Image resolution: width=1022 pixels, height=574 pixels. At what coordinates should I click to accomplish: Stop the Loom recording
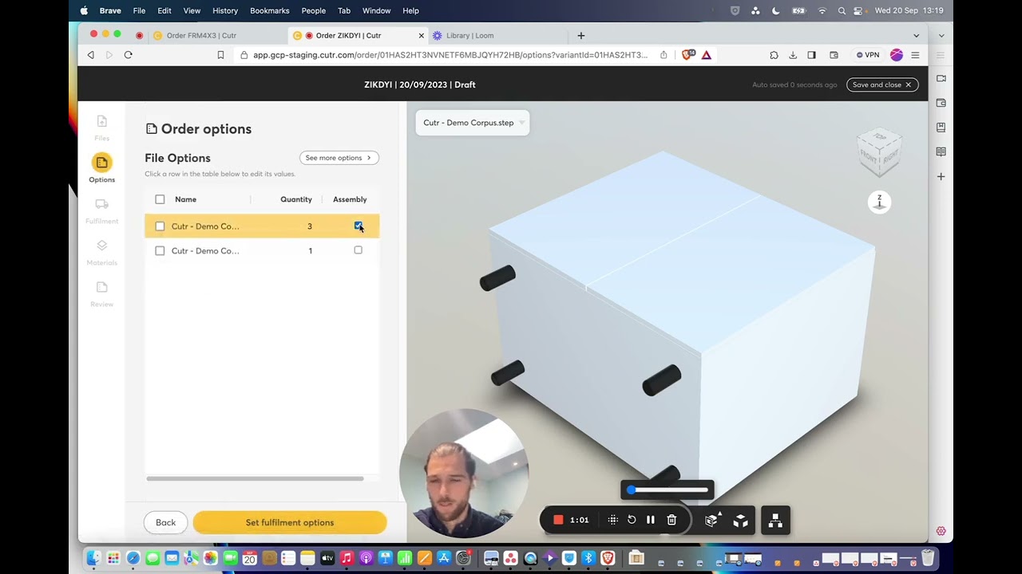pos(558,520)
